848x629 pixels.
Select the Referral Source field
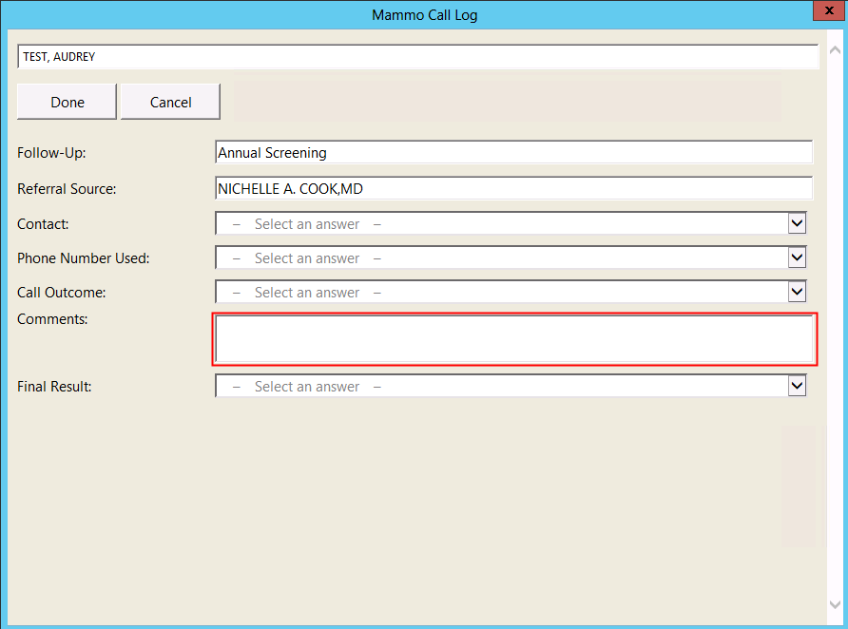coord(513,188)
